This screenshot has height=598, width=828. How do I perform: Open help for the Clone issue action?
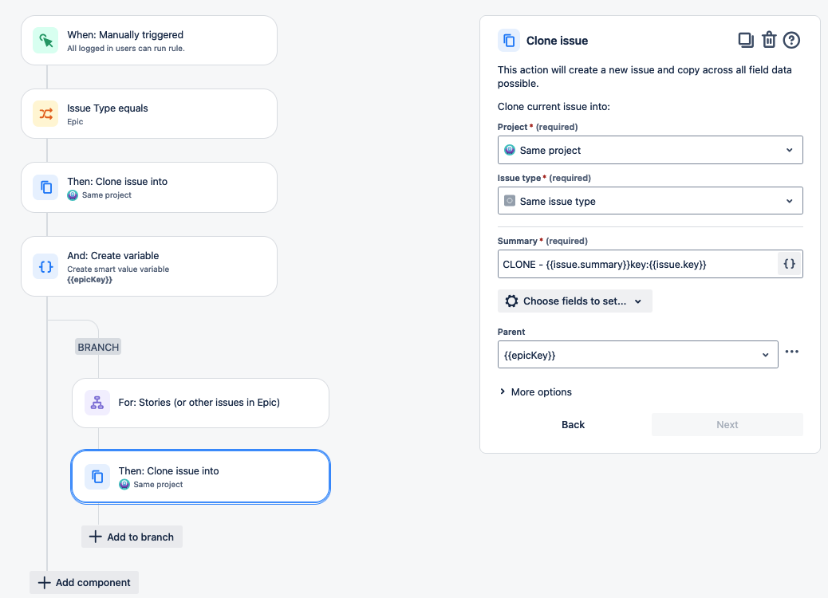791,39
